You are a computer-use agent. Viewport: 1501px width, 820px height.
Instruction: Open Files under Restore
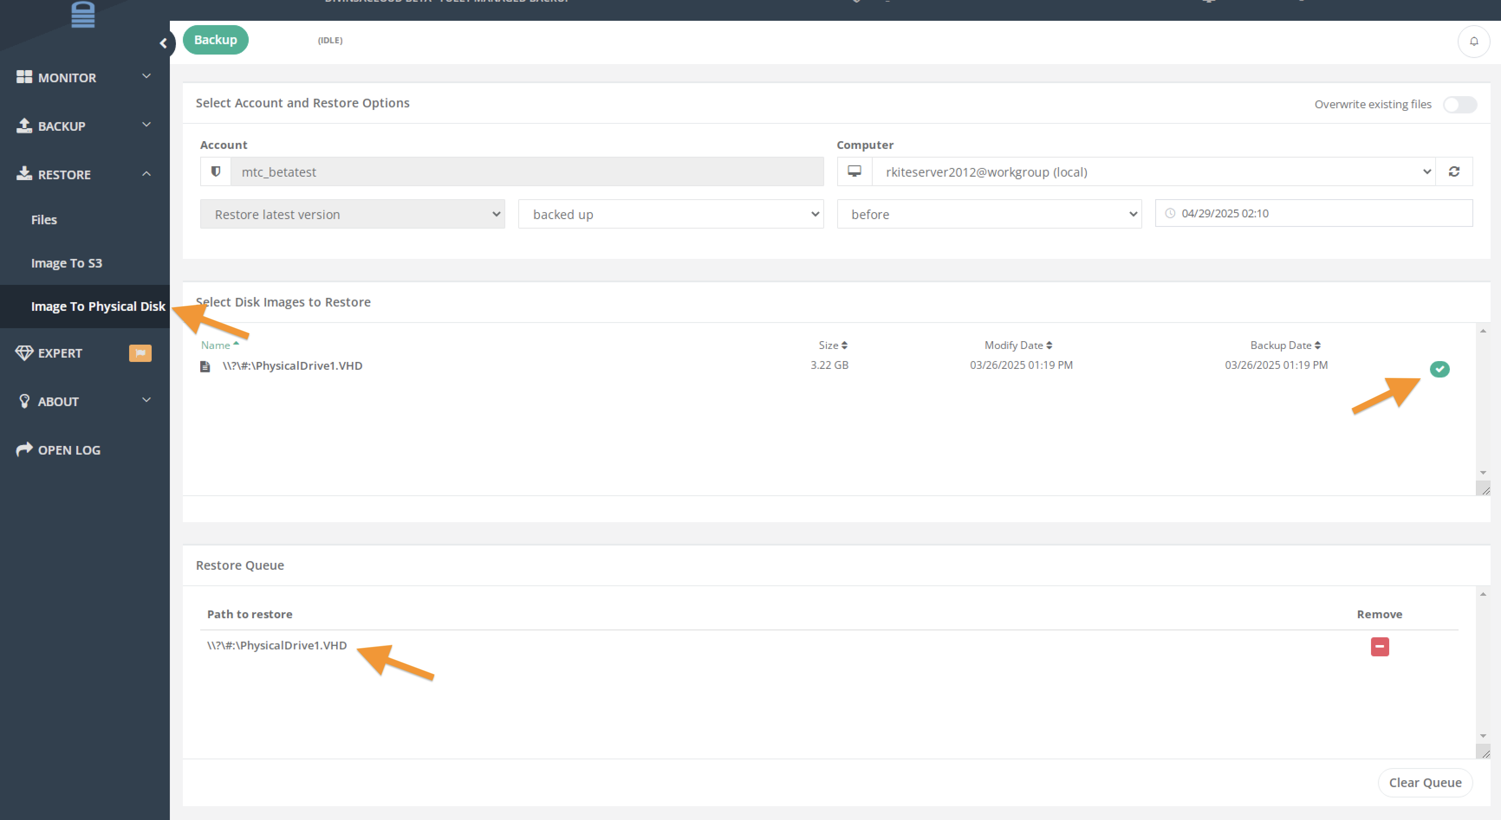click(44, 220)
